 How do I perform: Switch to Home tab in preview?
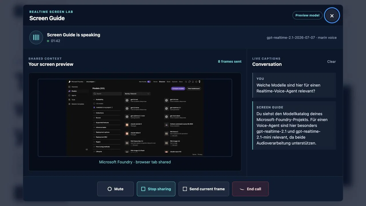(x=155, y=82)
